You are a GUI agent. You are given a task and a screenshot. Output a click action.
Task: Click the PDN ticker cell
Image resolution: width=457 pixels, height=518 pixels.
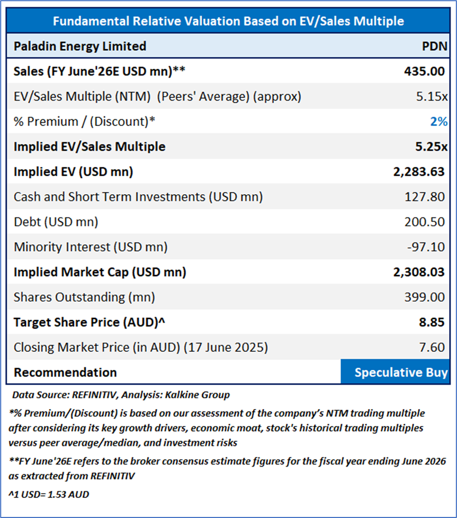(434, 46)
